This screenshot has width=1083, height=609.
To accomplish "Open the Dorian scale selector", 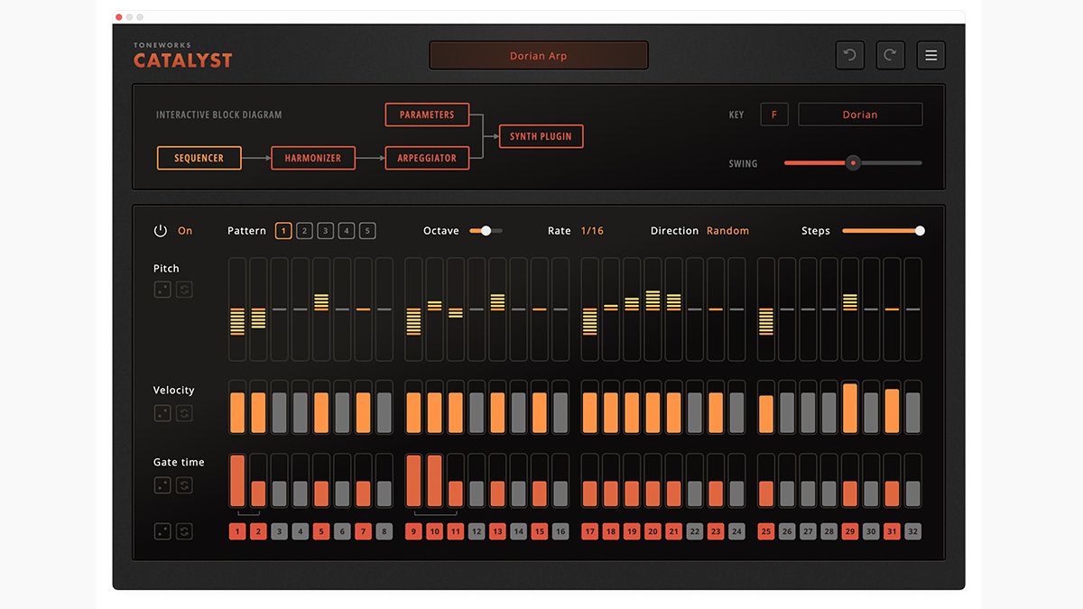I will click(859, 114).
